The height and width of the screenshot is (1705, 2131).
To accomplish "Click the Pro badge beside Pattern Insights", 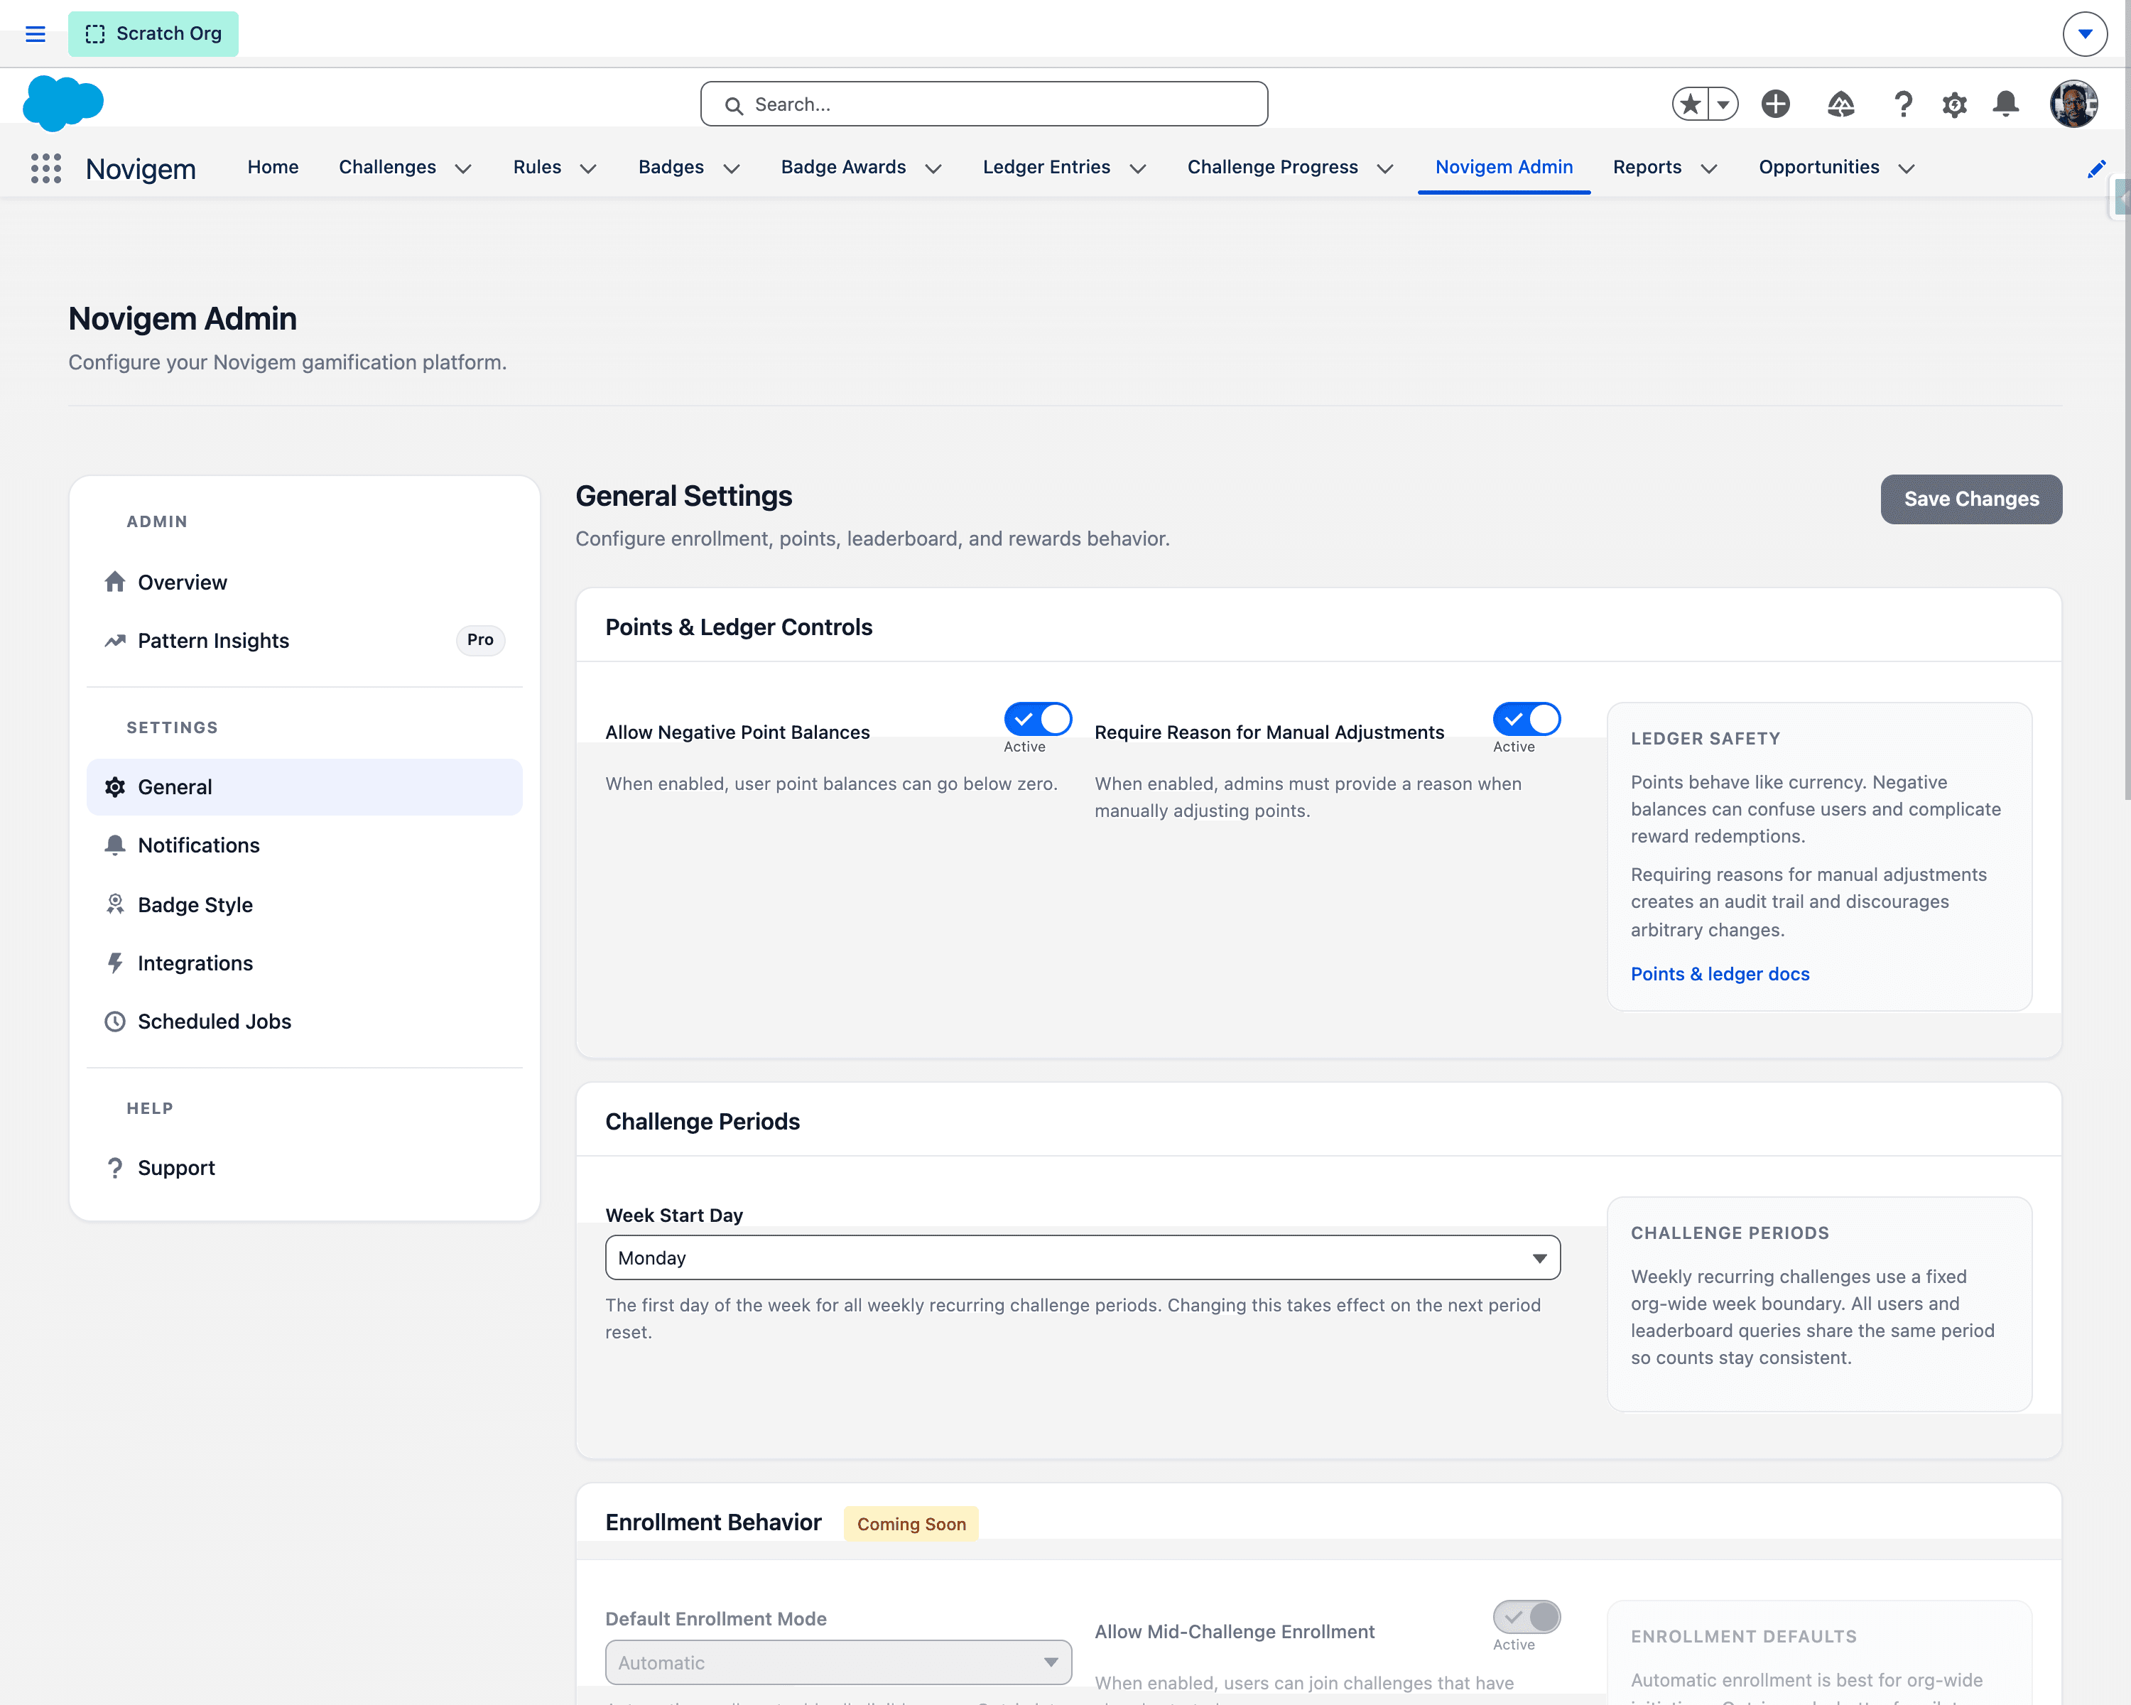I will tap(480, 639).
